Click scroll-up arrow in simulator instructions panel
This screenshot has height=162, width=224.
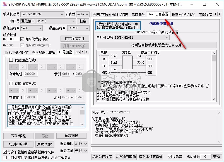tap(214, 53)
